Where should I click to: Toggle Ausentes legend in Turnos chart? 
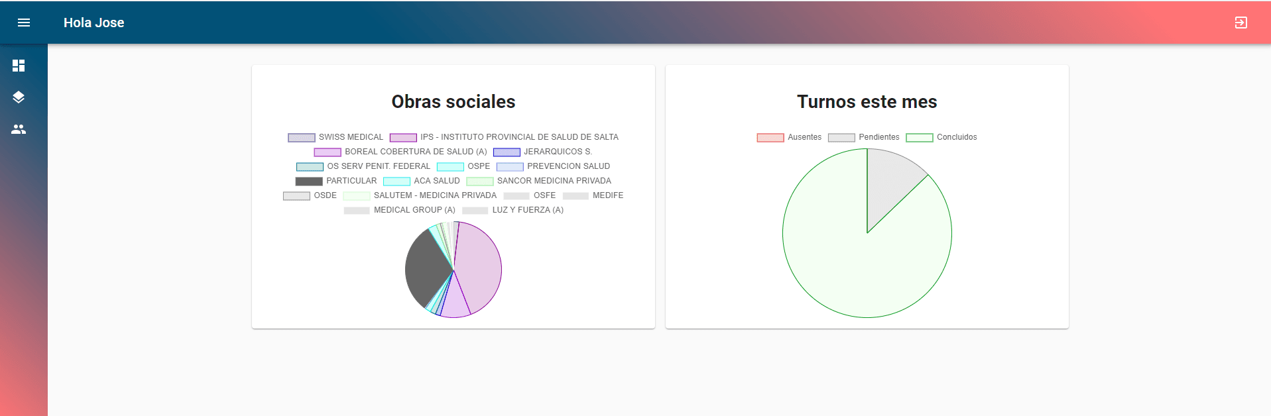coord(789,137)
